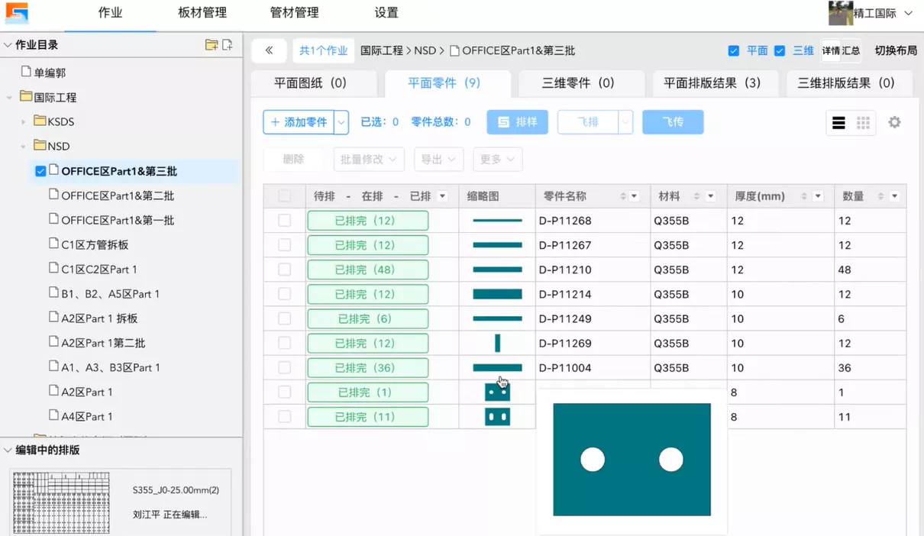Click the 共1个作业 link
The height and width of the screenshot is (536, 924).
323,50
